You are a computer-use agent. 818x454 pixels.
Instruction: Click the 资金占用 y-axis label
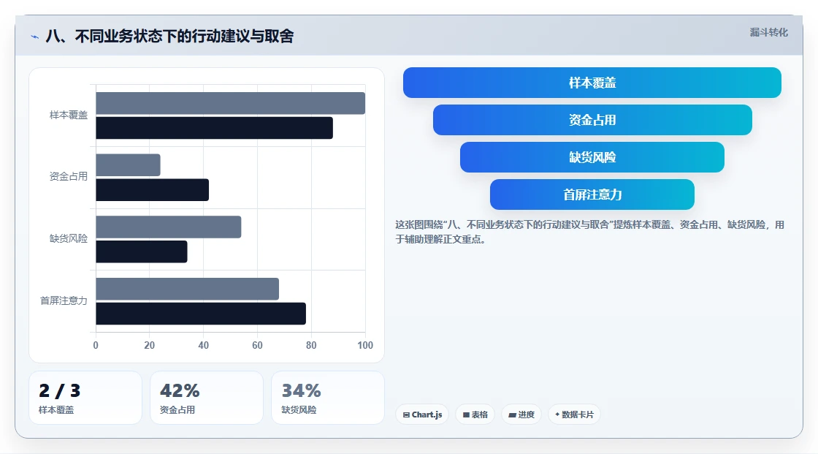tap(69, 177)
